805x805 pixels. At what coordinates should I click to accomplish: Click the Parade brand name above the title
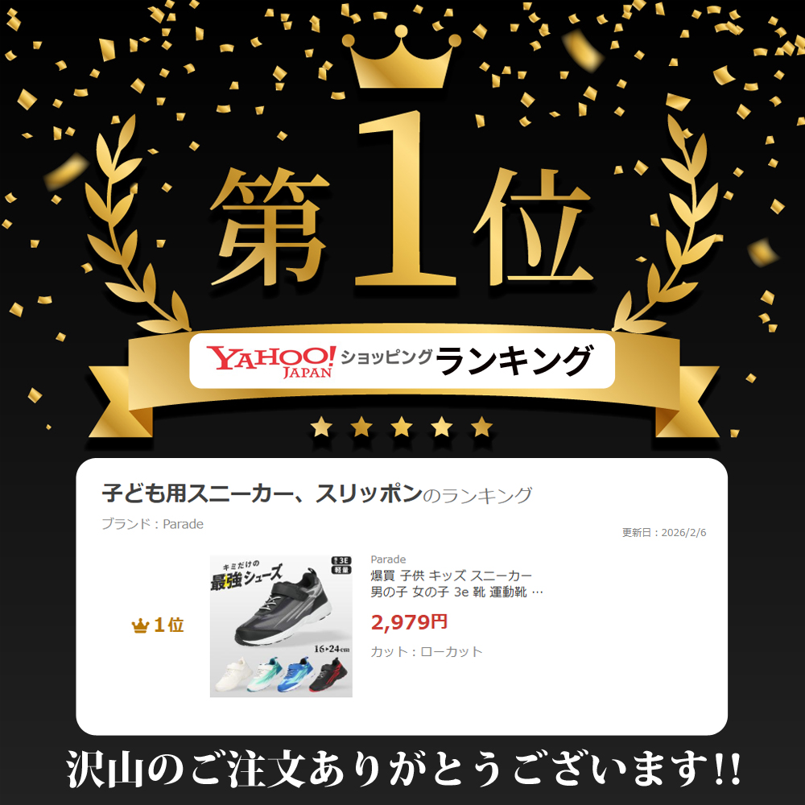coord(388,559)
